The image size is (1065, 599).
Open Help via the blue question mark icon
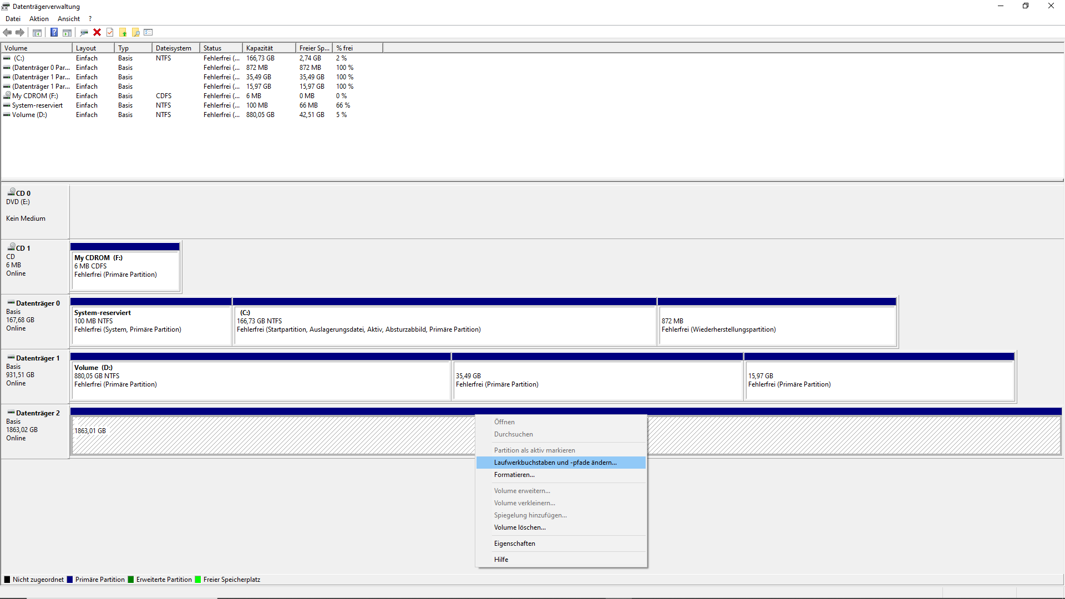point(54,32)
